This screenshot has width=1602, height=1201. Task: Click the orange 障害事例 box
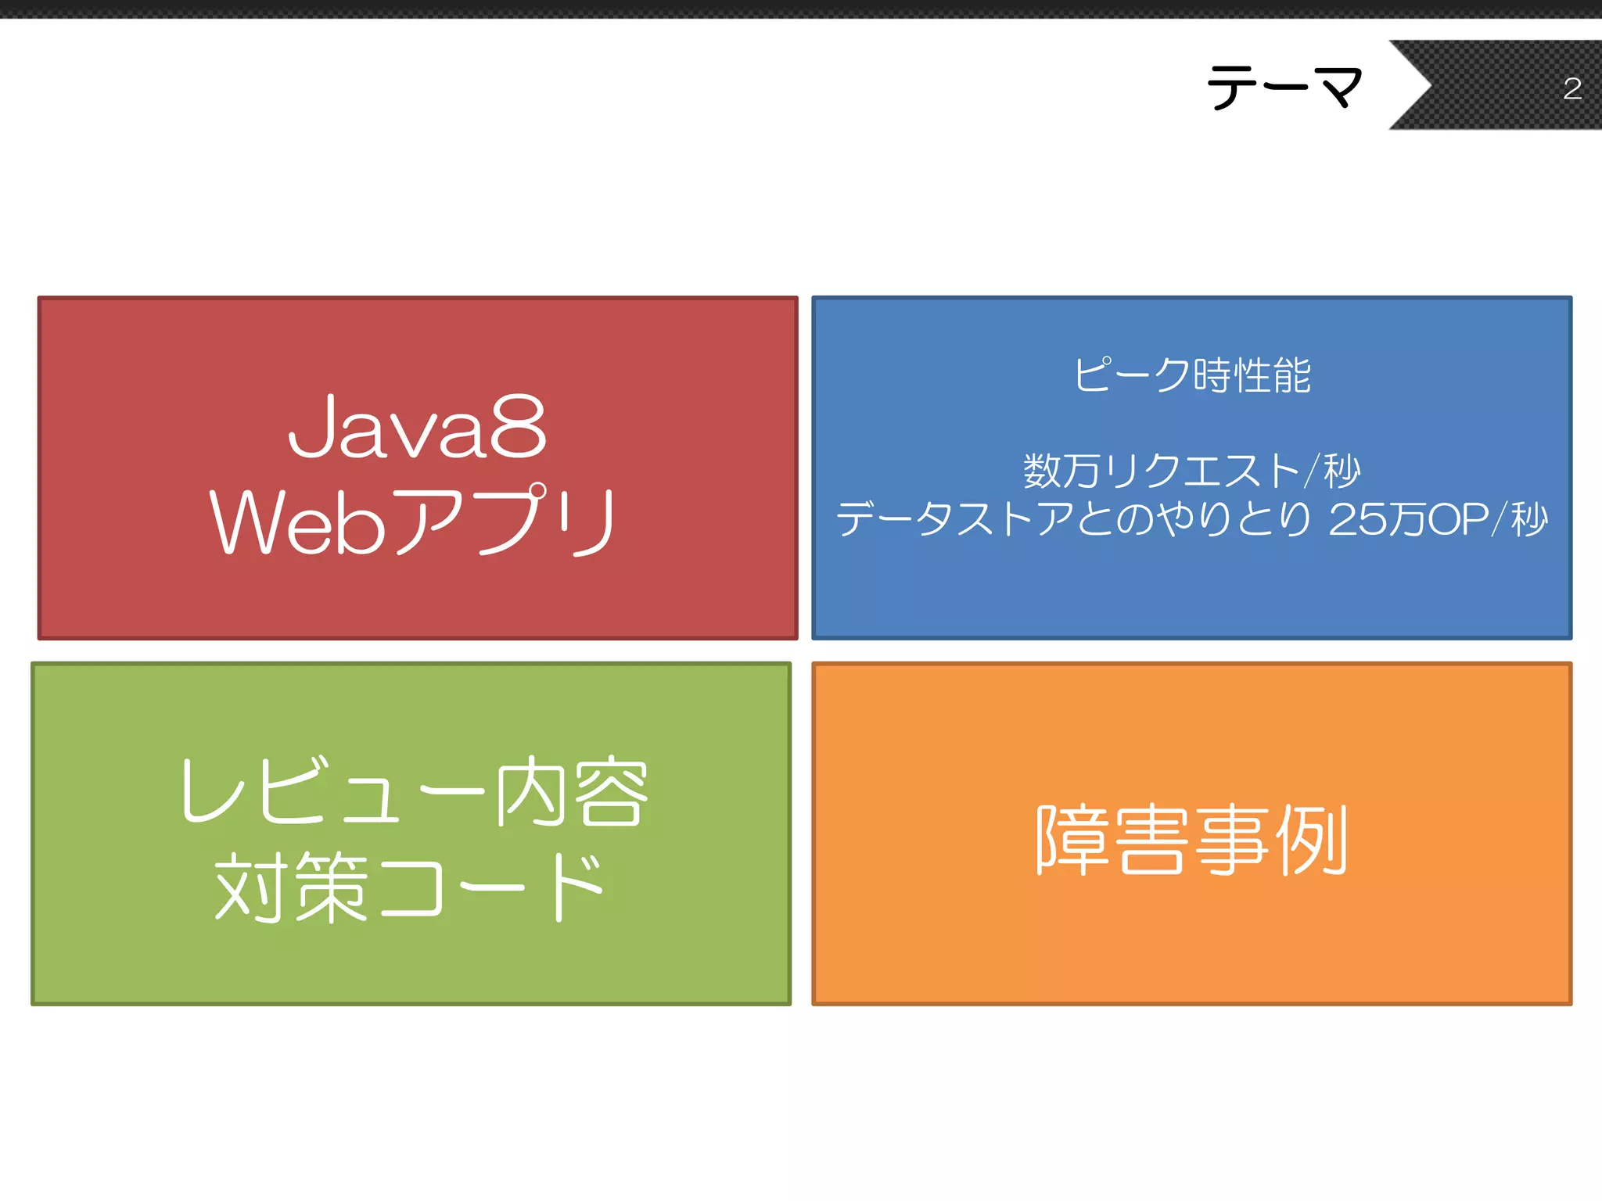1192,834
